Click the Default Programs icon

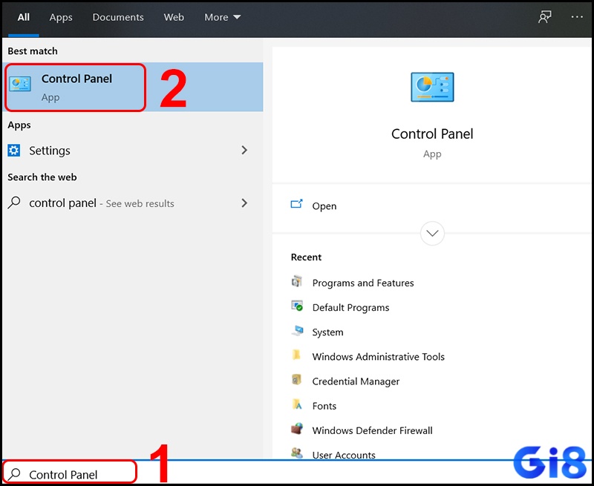296,306
